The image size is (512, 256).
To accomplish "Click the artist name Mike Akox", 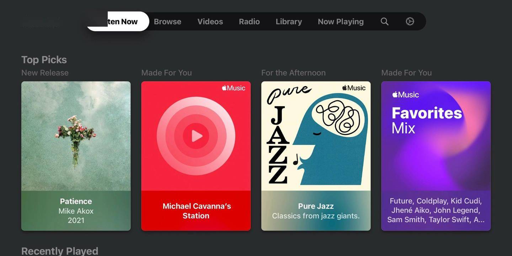I will click(76, 211).
